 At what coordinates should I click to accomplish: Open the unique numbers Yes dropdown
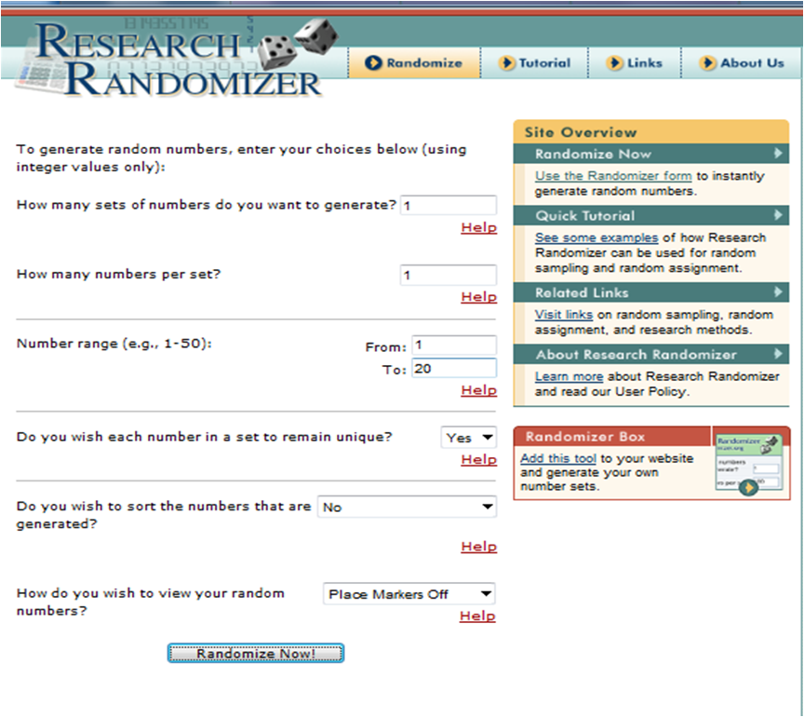[469, 438]
